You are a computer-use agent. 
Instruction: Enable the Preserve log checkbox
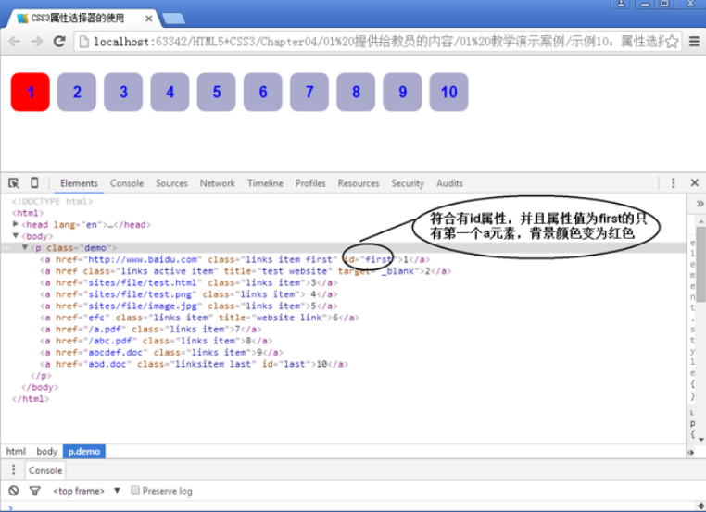click(x=135, y=491)
